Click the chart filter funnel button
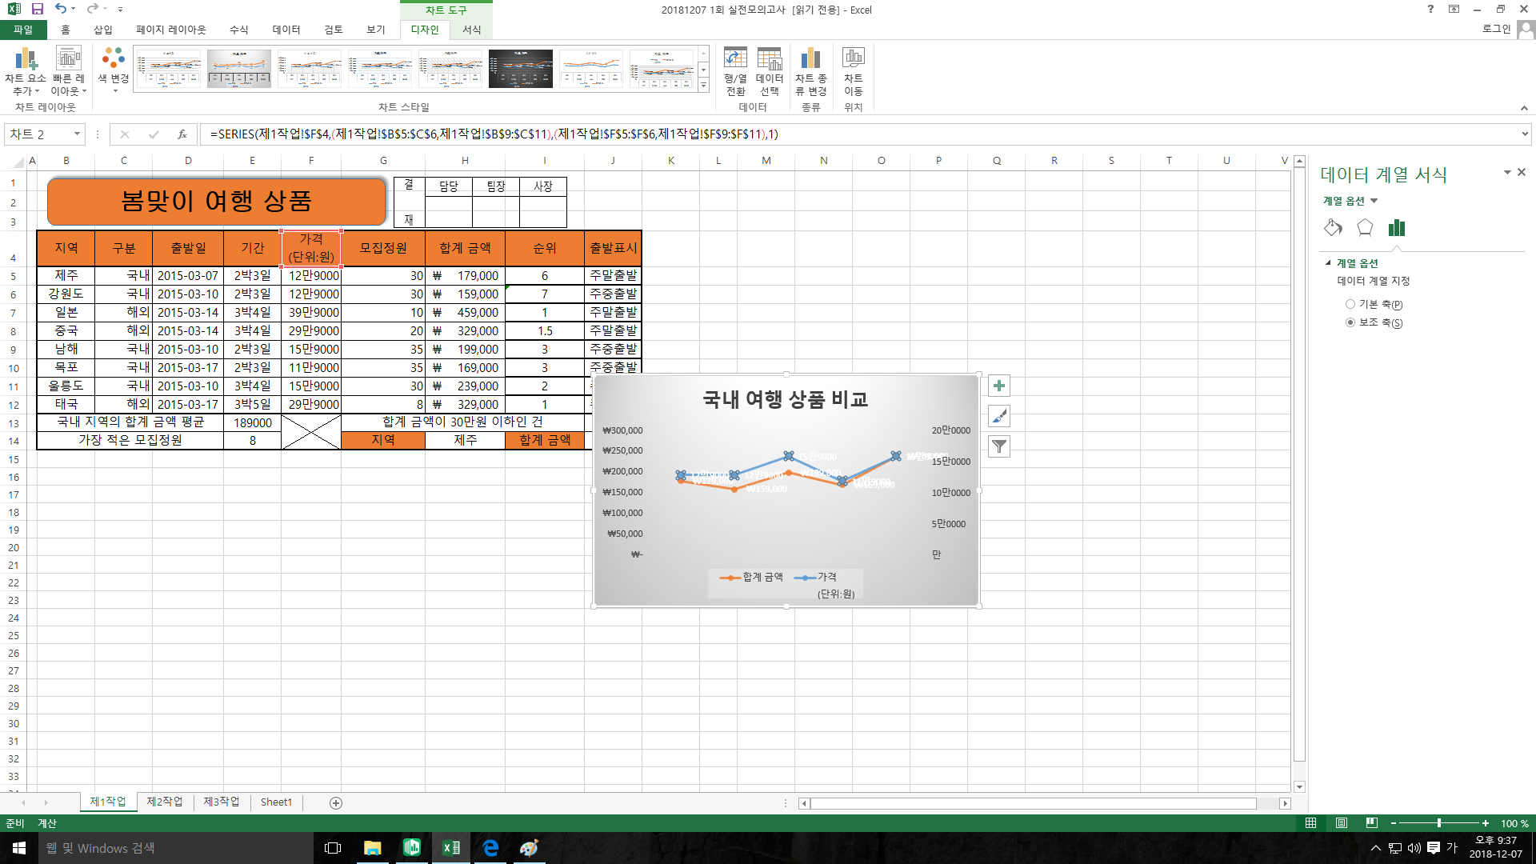 pyautogui.click(x=999, y=446)
